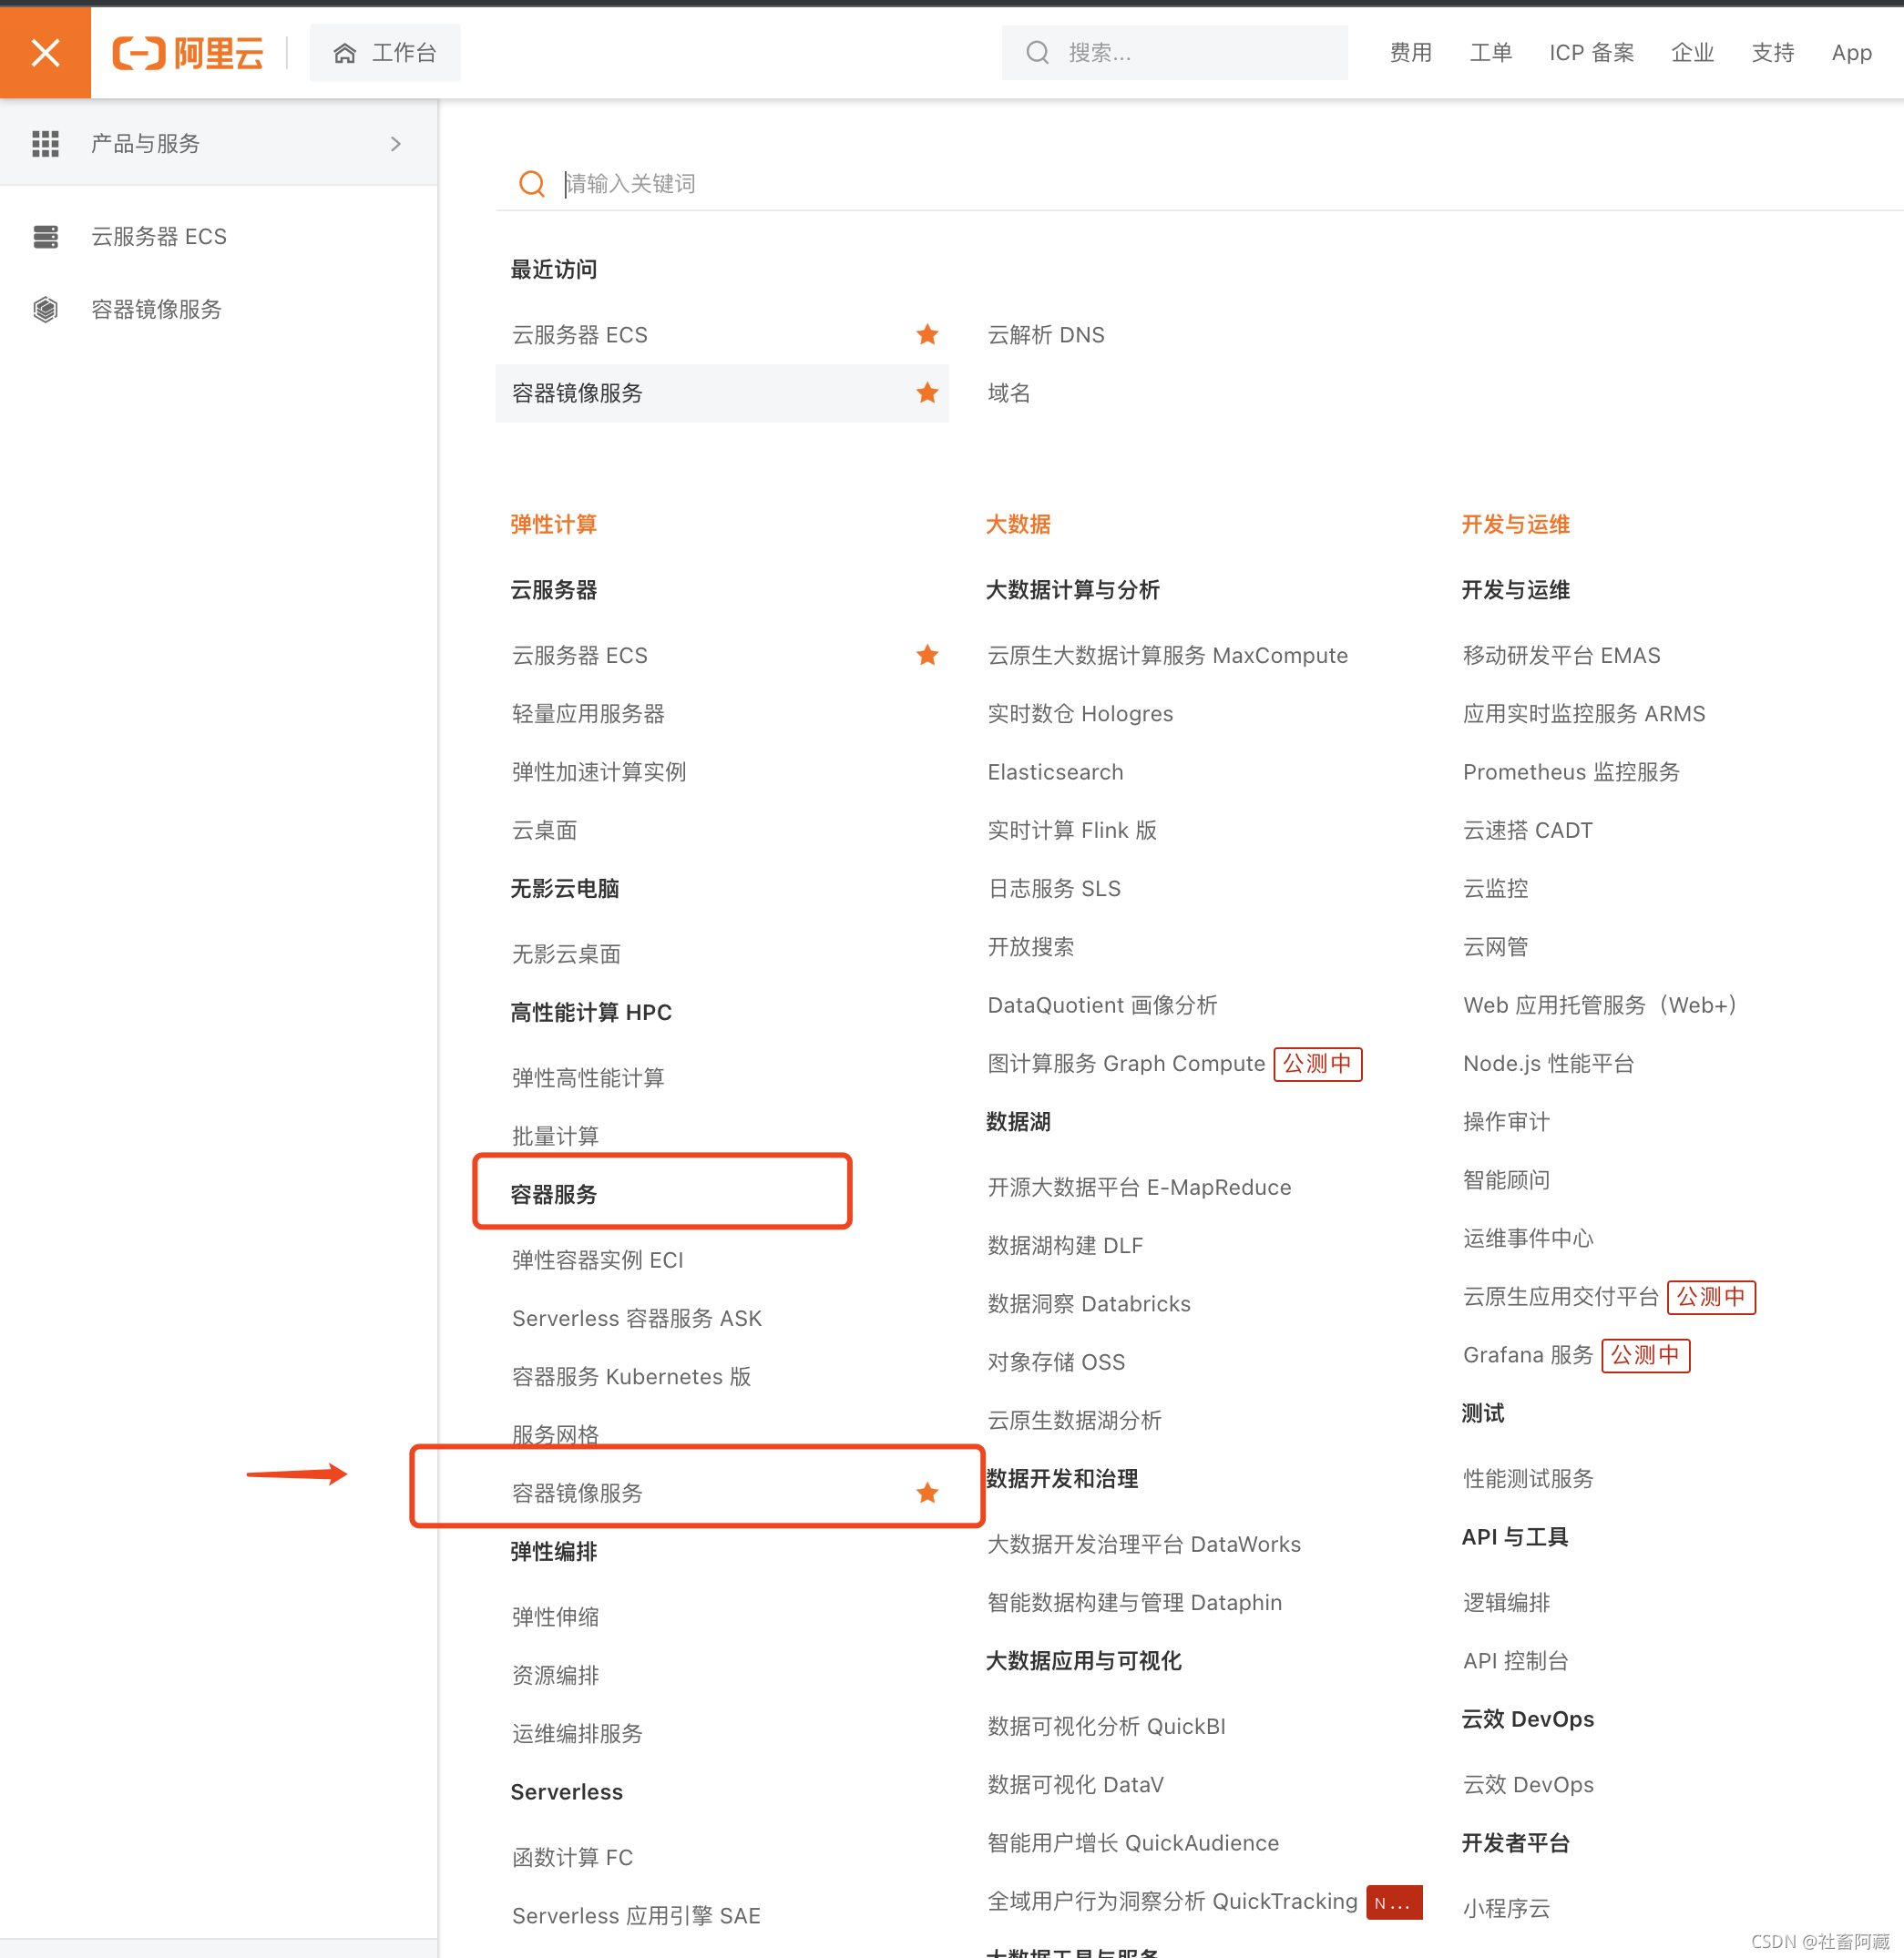This screenshot has height=1958, width=1904.
Task: Expand 产品与服务 with the chevron arrow
Action: tap(396, 144)
